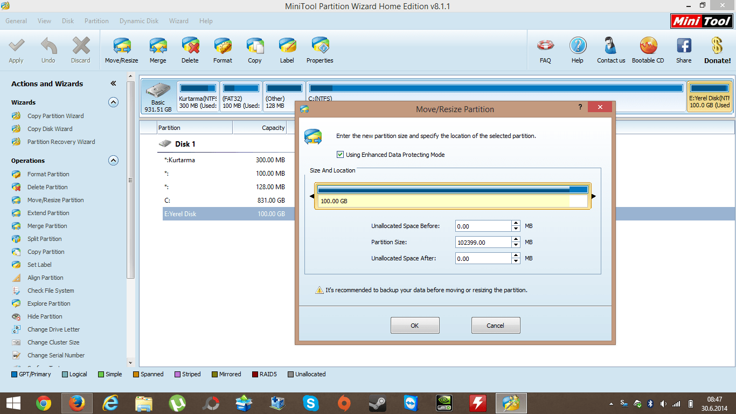Click the left resize handle arrow
This screenshot has width=736, height=414.
coord(312,196)
